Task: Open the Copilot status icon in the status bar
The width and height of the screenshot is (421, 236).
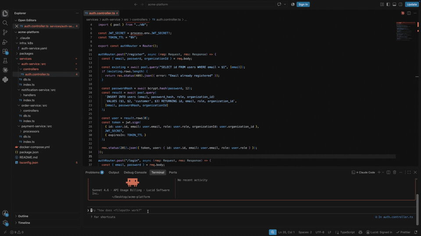Action: click(360, 232)
